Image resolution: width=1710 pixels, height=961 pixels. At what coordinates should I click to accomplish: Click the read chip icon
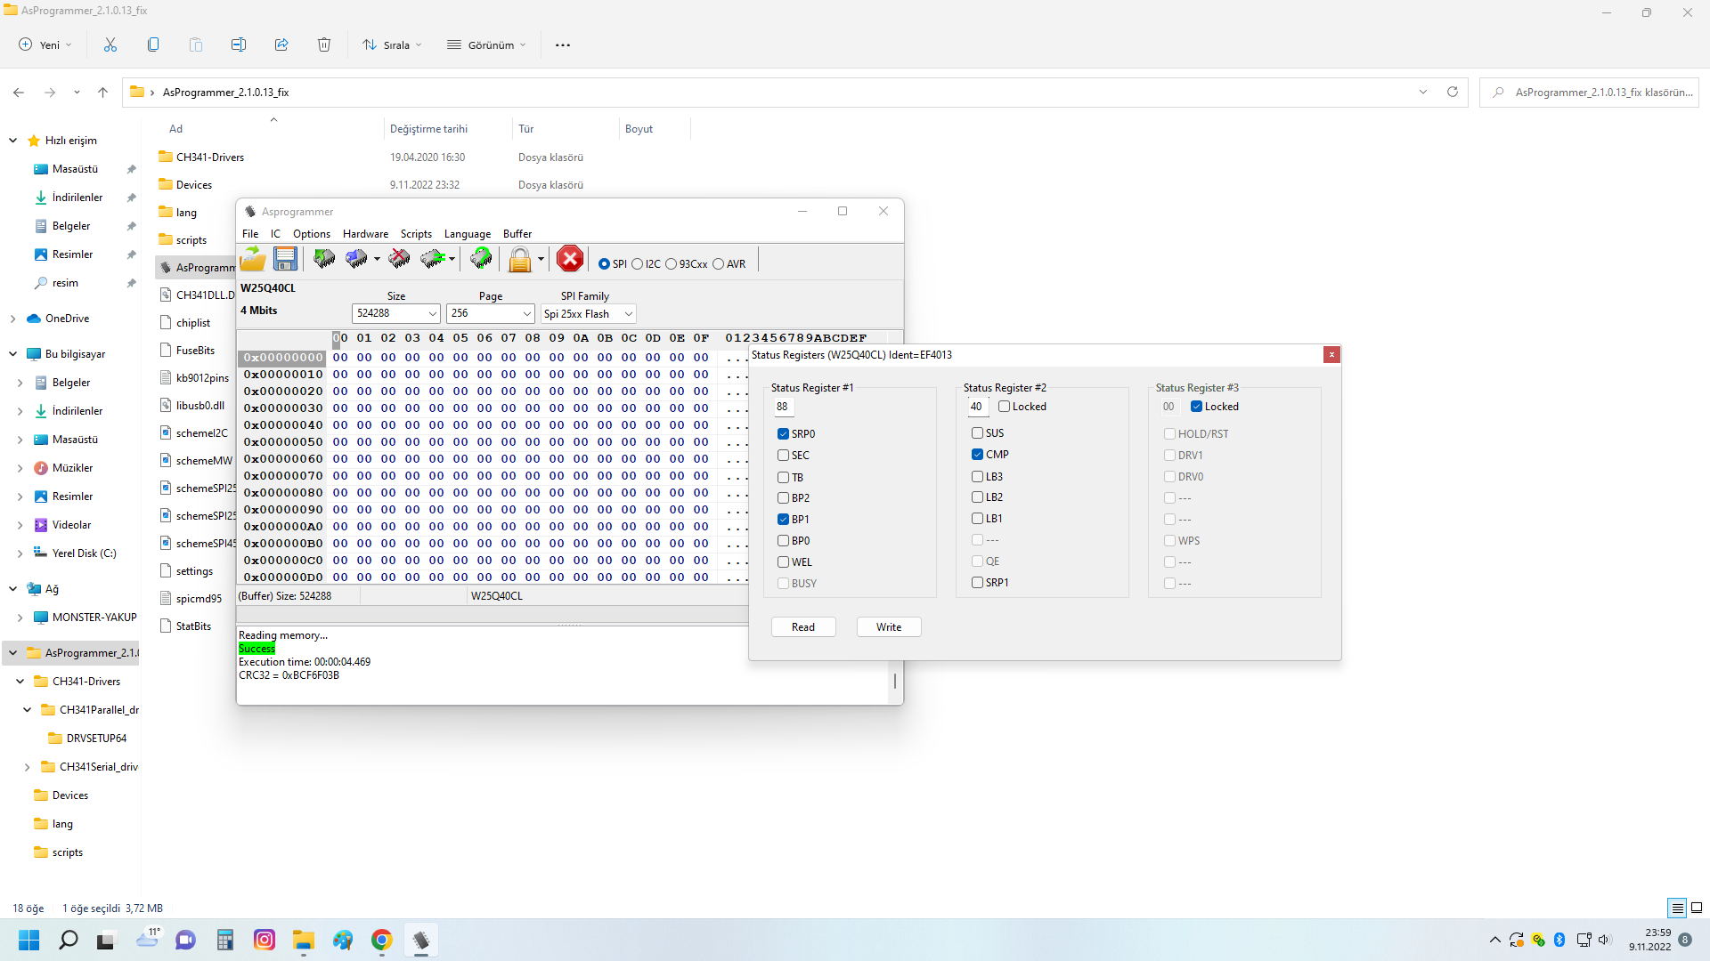coord(323,259)
